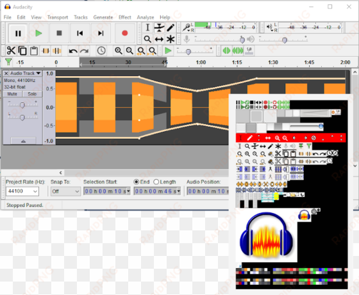
Task: Redo the last undone action
Action: click(x=84, y=51)
